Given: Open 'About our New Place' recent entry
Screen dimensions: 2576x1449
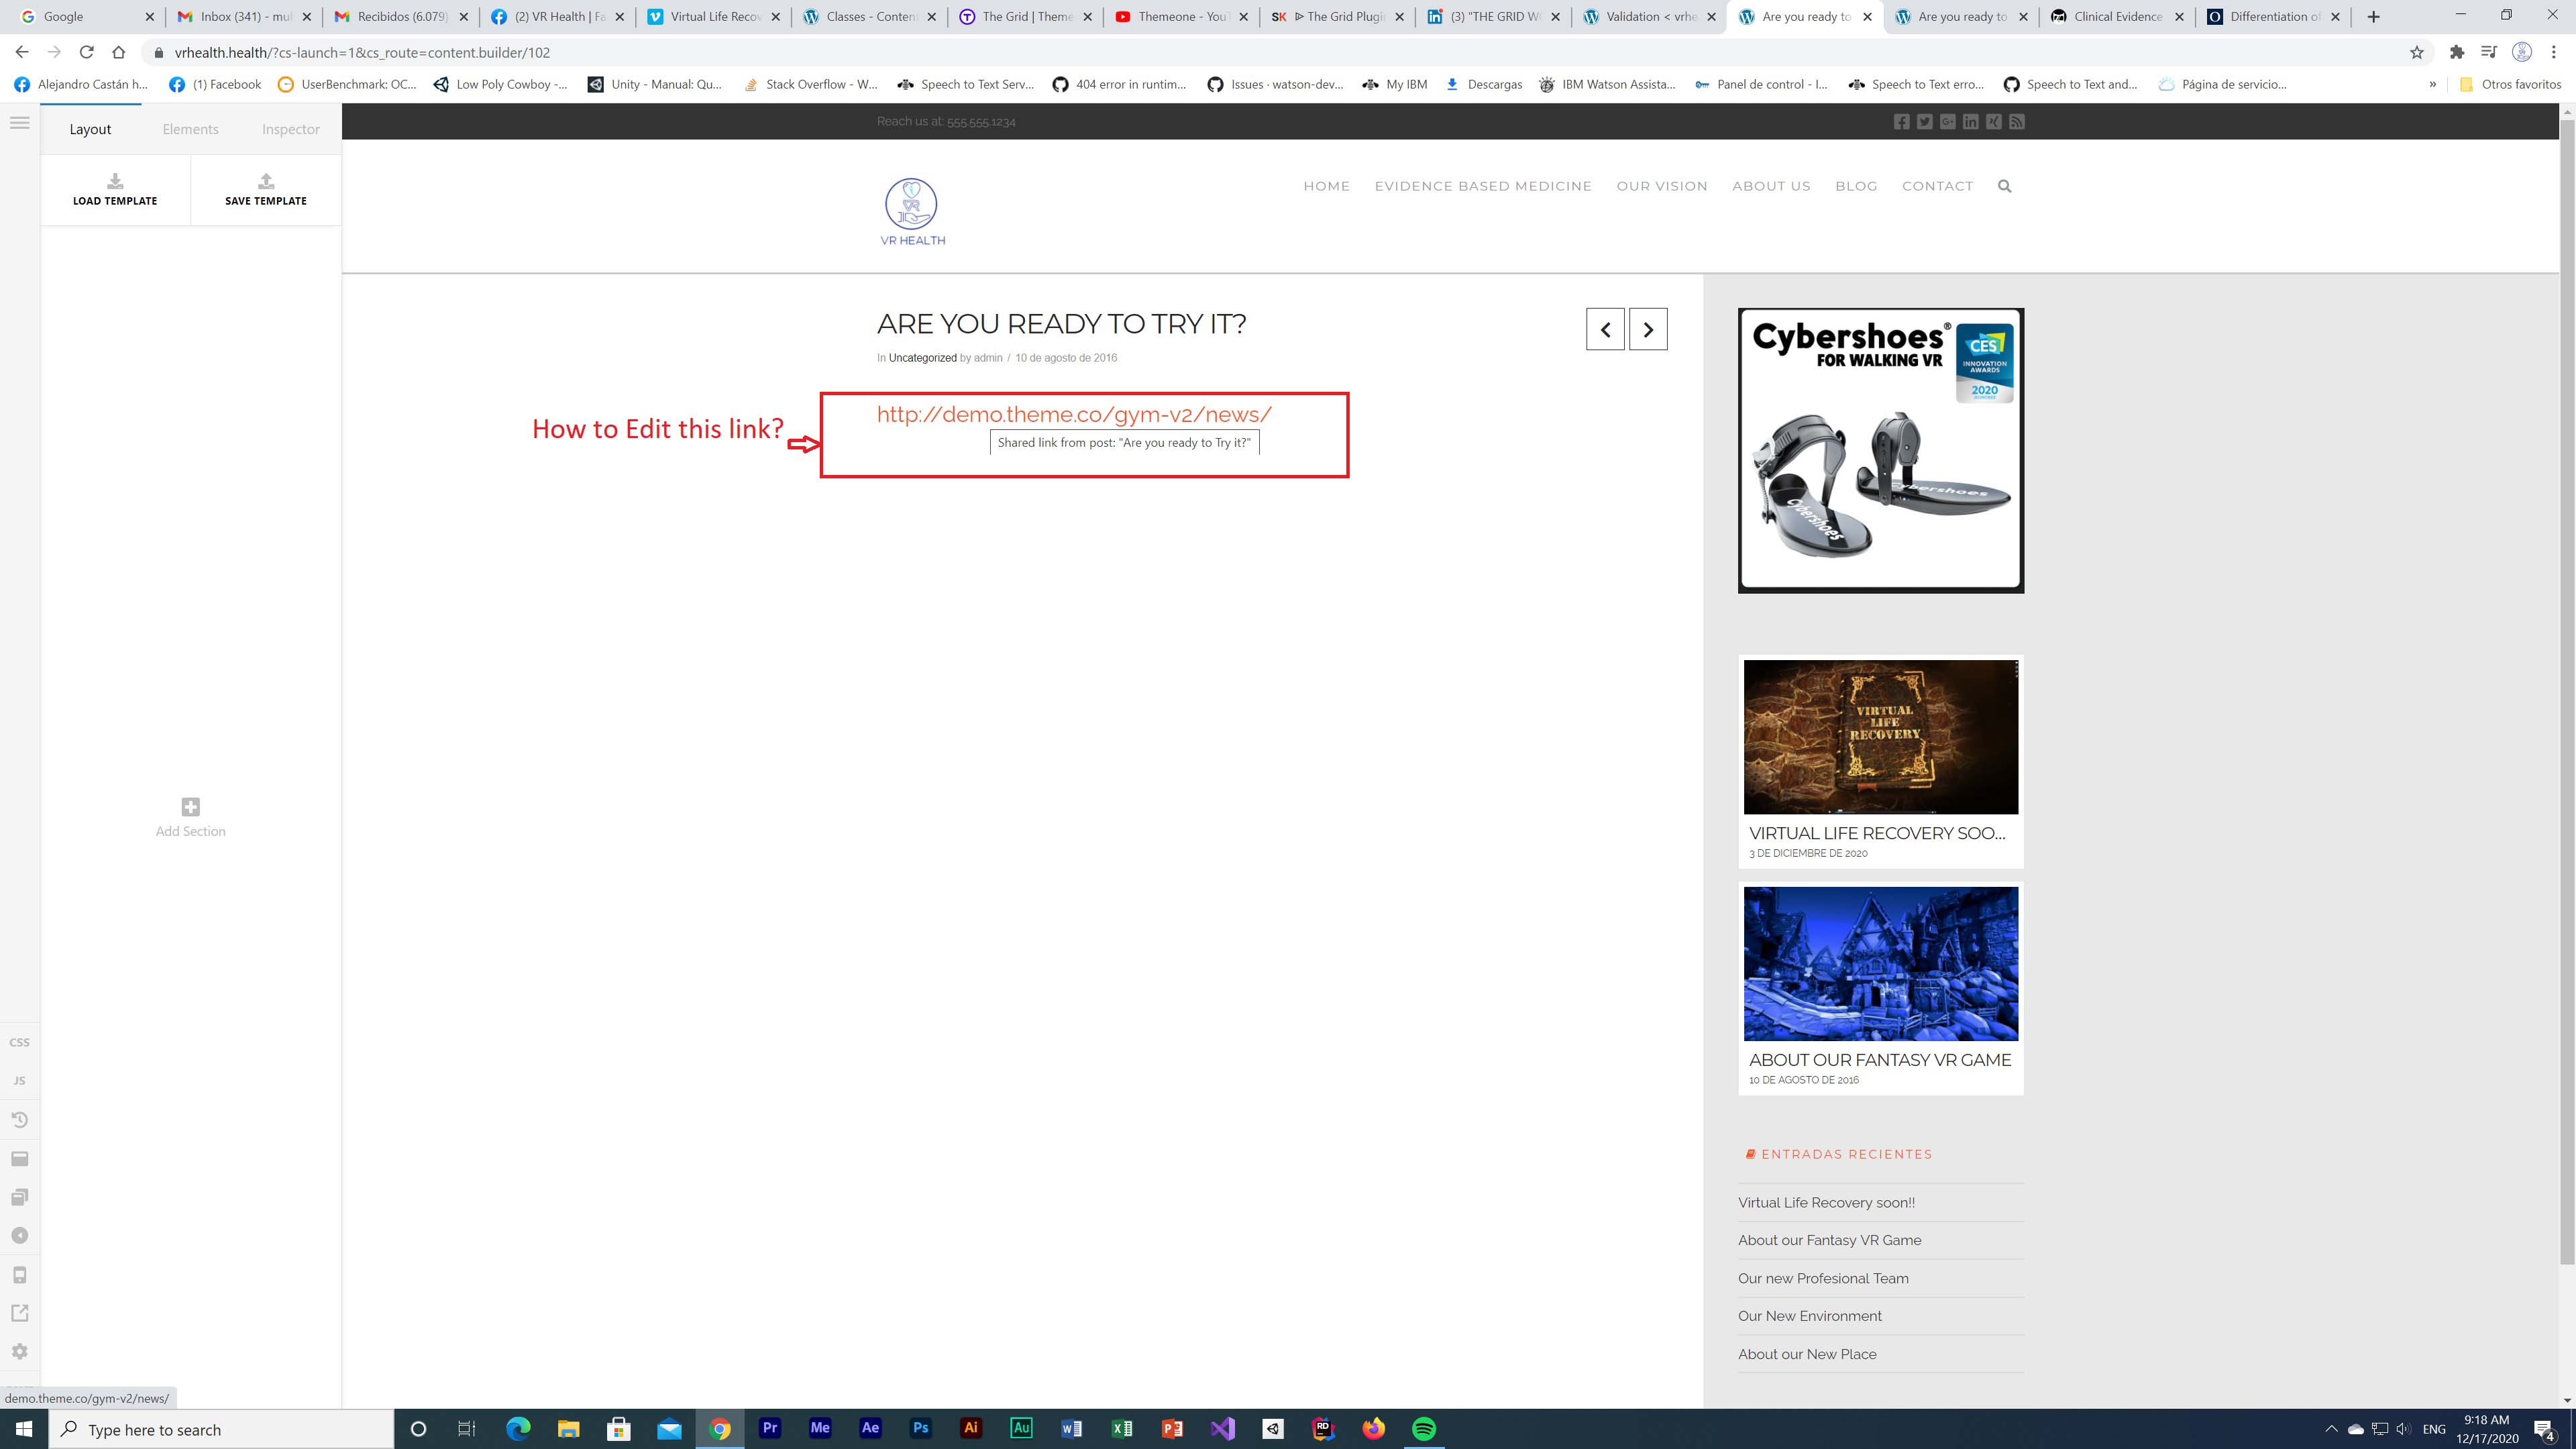Looking at the screenshot, I should (x=1807, y=1355).
